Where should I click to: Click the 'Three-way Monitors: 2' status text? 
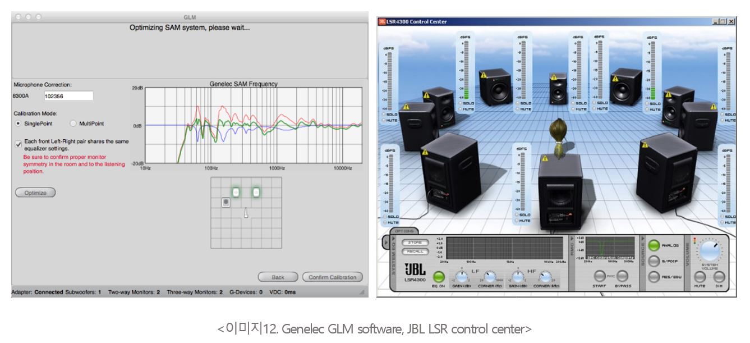[195, 292]
